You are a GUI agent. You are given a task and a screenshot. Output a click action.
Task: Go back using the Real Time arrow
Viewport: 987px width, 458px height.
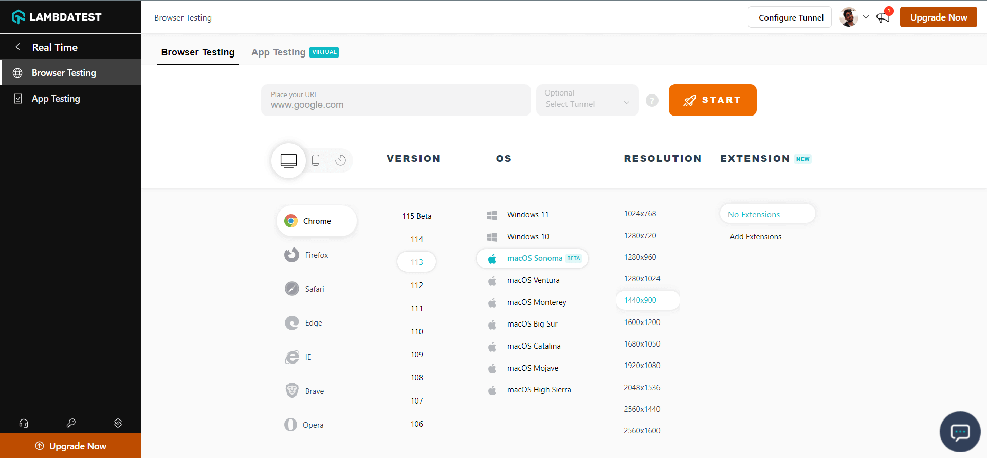18,47
